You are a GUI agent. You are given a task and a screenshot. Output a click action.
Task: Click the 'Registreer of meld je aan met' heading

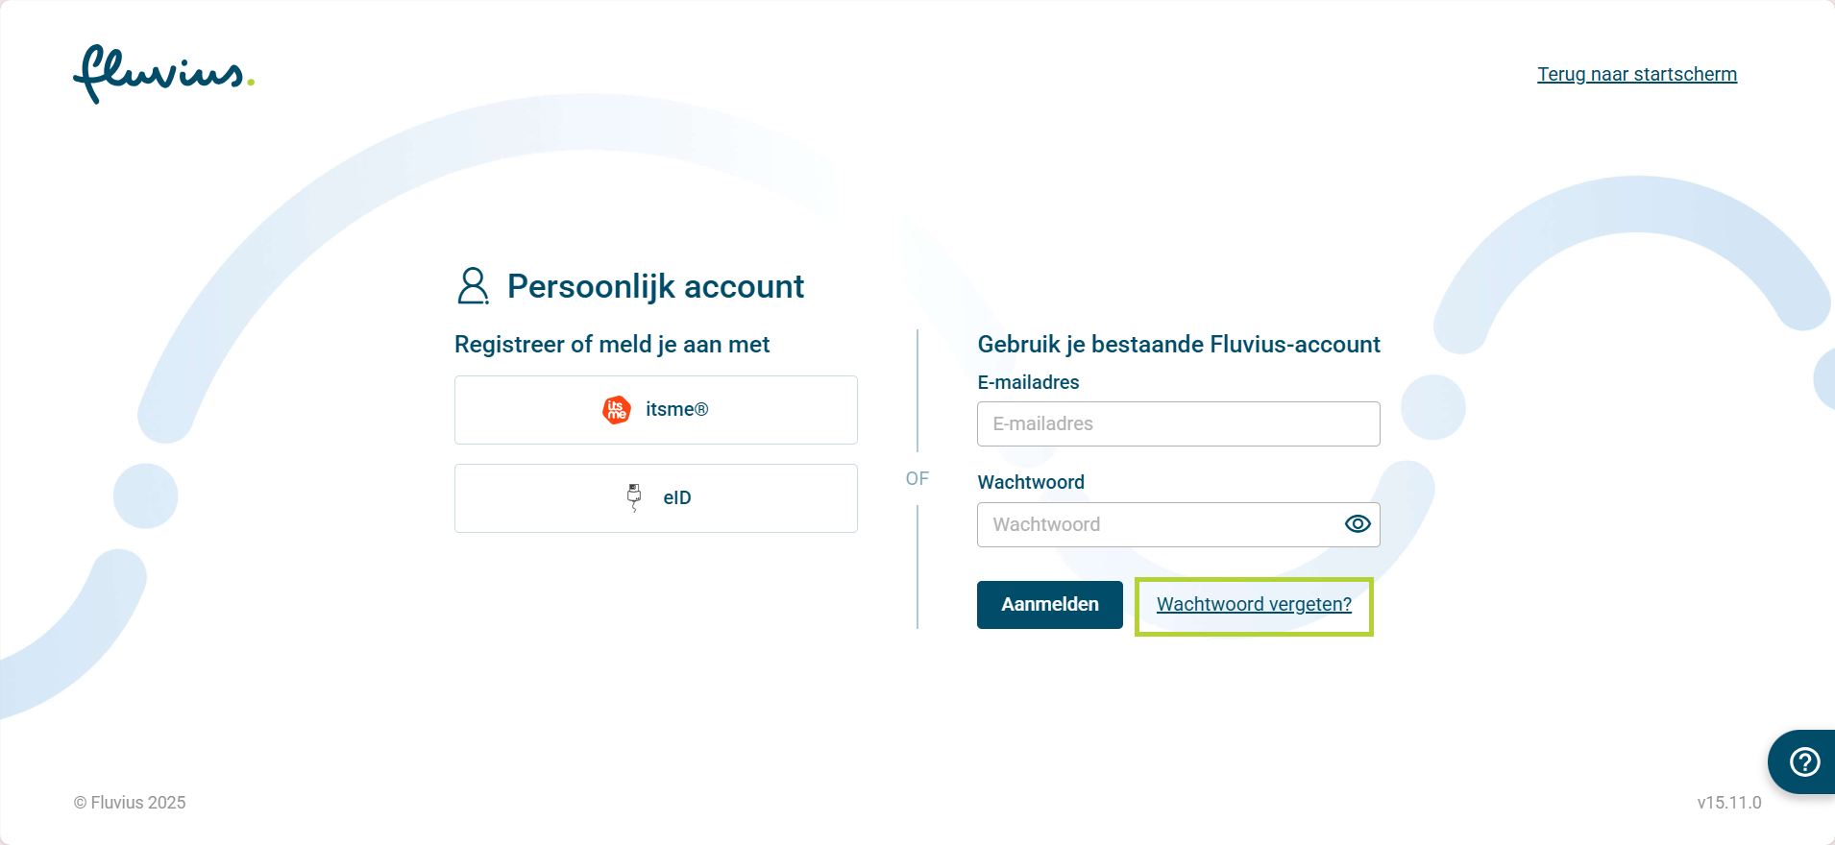(x=612, y=345)
